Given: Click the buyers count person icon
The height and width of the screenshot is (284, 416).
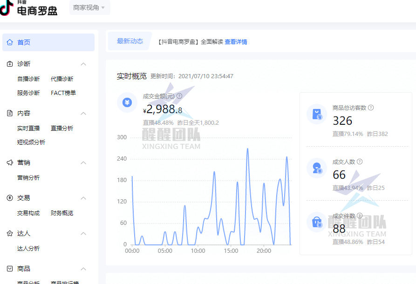Looking at the screenshot, I should click(x=317, y=168).
